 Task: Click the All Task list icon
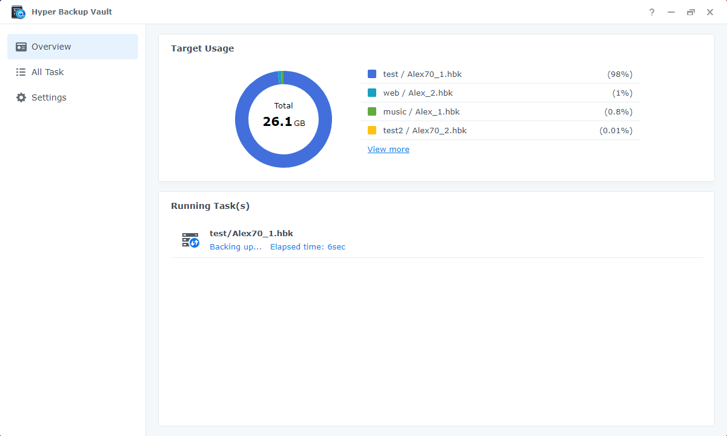click(21, 72)
